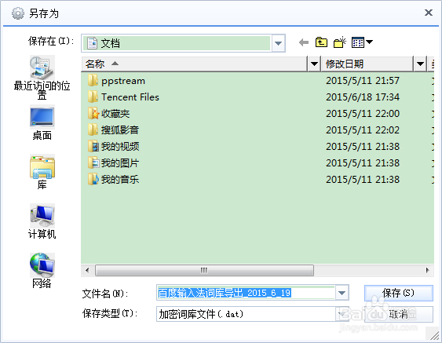Go back using the gray back arrow

[x=304, y=42]
